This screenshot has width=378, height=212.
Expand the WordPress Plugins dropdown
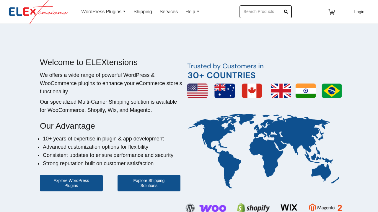(103, 12)
